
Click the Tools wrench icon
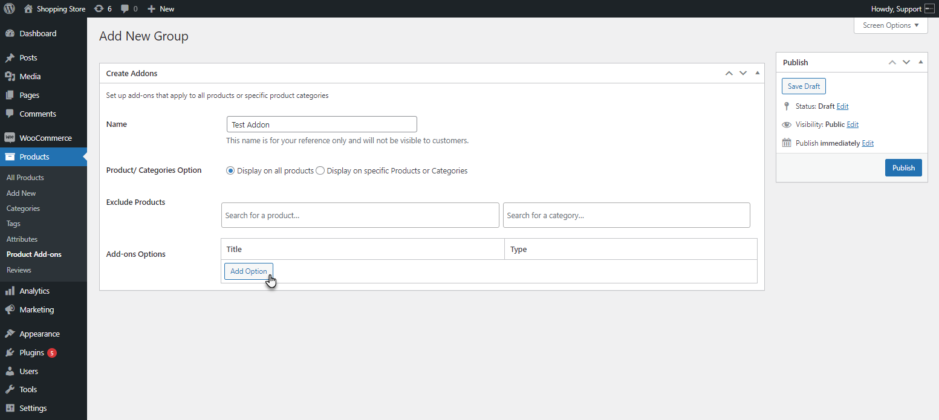10,389
